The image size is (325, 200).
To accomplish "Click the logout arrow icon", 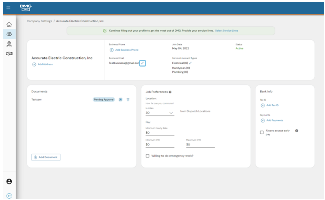I will click(9, 196).
